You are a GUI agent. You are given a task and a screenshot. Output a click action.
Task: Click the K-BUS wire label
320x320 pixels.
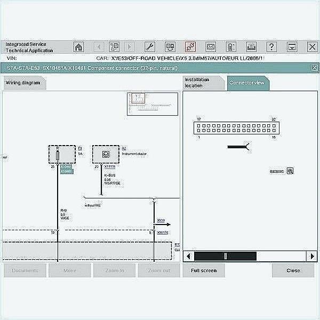coord(110,175)
